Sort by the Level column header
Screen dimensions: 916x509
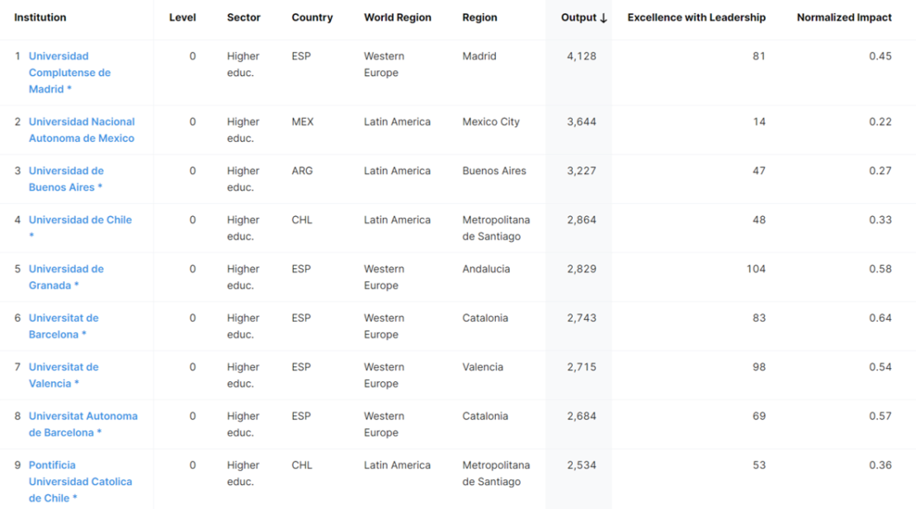pyautogui.click(x=182, y=17)
